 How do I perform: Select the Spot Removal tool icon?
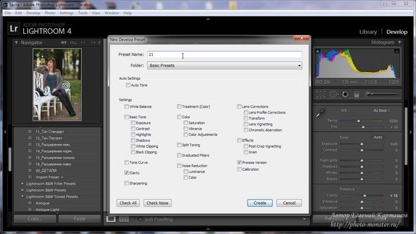pos(333,94)
